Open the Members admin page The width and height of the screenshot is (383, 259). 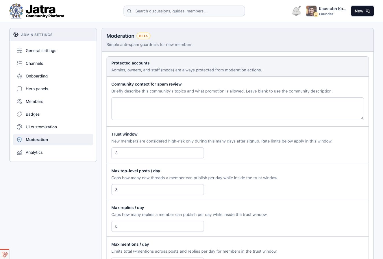pyautogui.click(x=53, y=101)
